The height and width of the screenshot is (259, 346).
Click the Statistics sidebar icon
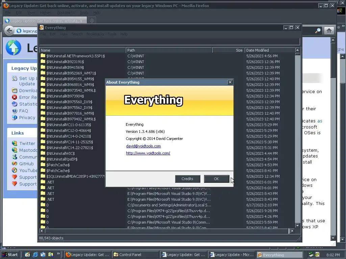click(x=15, y=104)
